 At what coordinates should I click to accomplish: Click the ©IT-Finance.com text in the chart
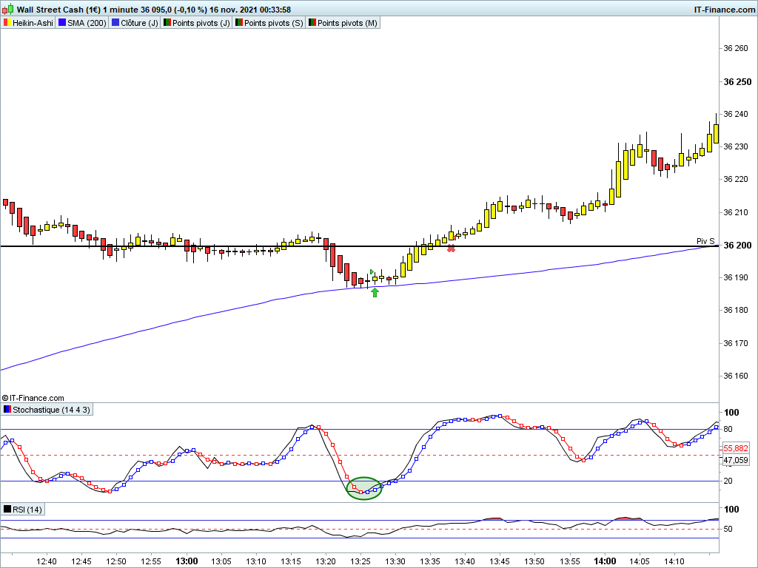coord(33,398)
